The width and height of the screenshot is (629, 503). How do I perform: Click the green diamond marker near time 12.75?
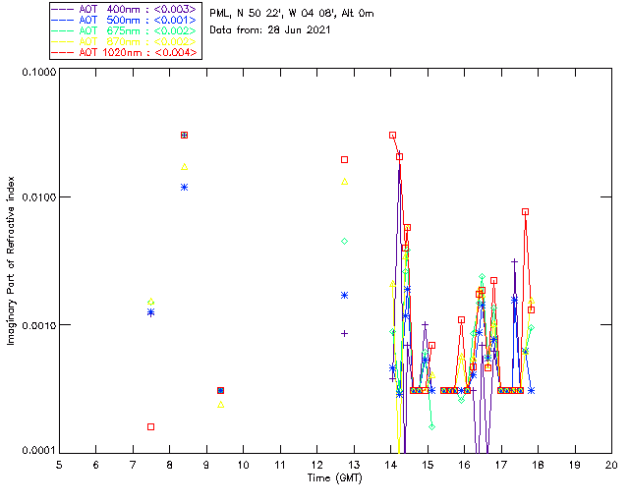(x=344, y=241)
